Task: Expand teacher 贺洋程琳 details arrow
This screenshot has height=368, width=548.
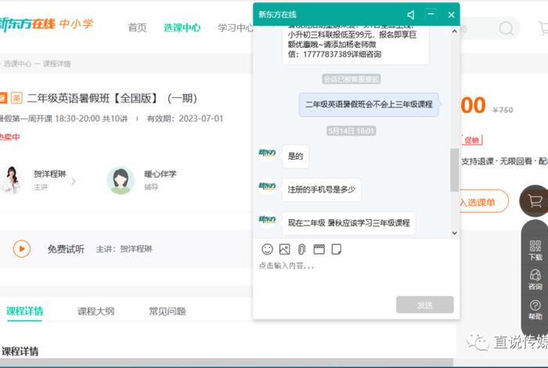Action: pyautogui.click(x=74, y=182)
